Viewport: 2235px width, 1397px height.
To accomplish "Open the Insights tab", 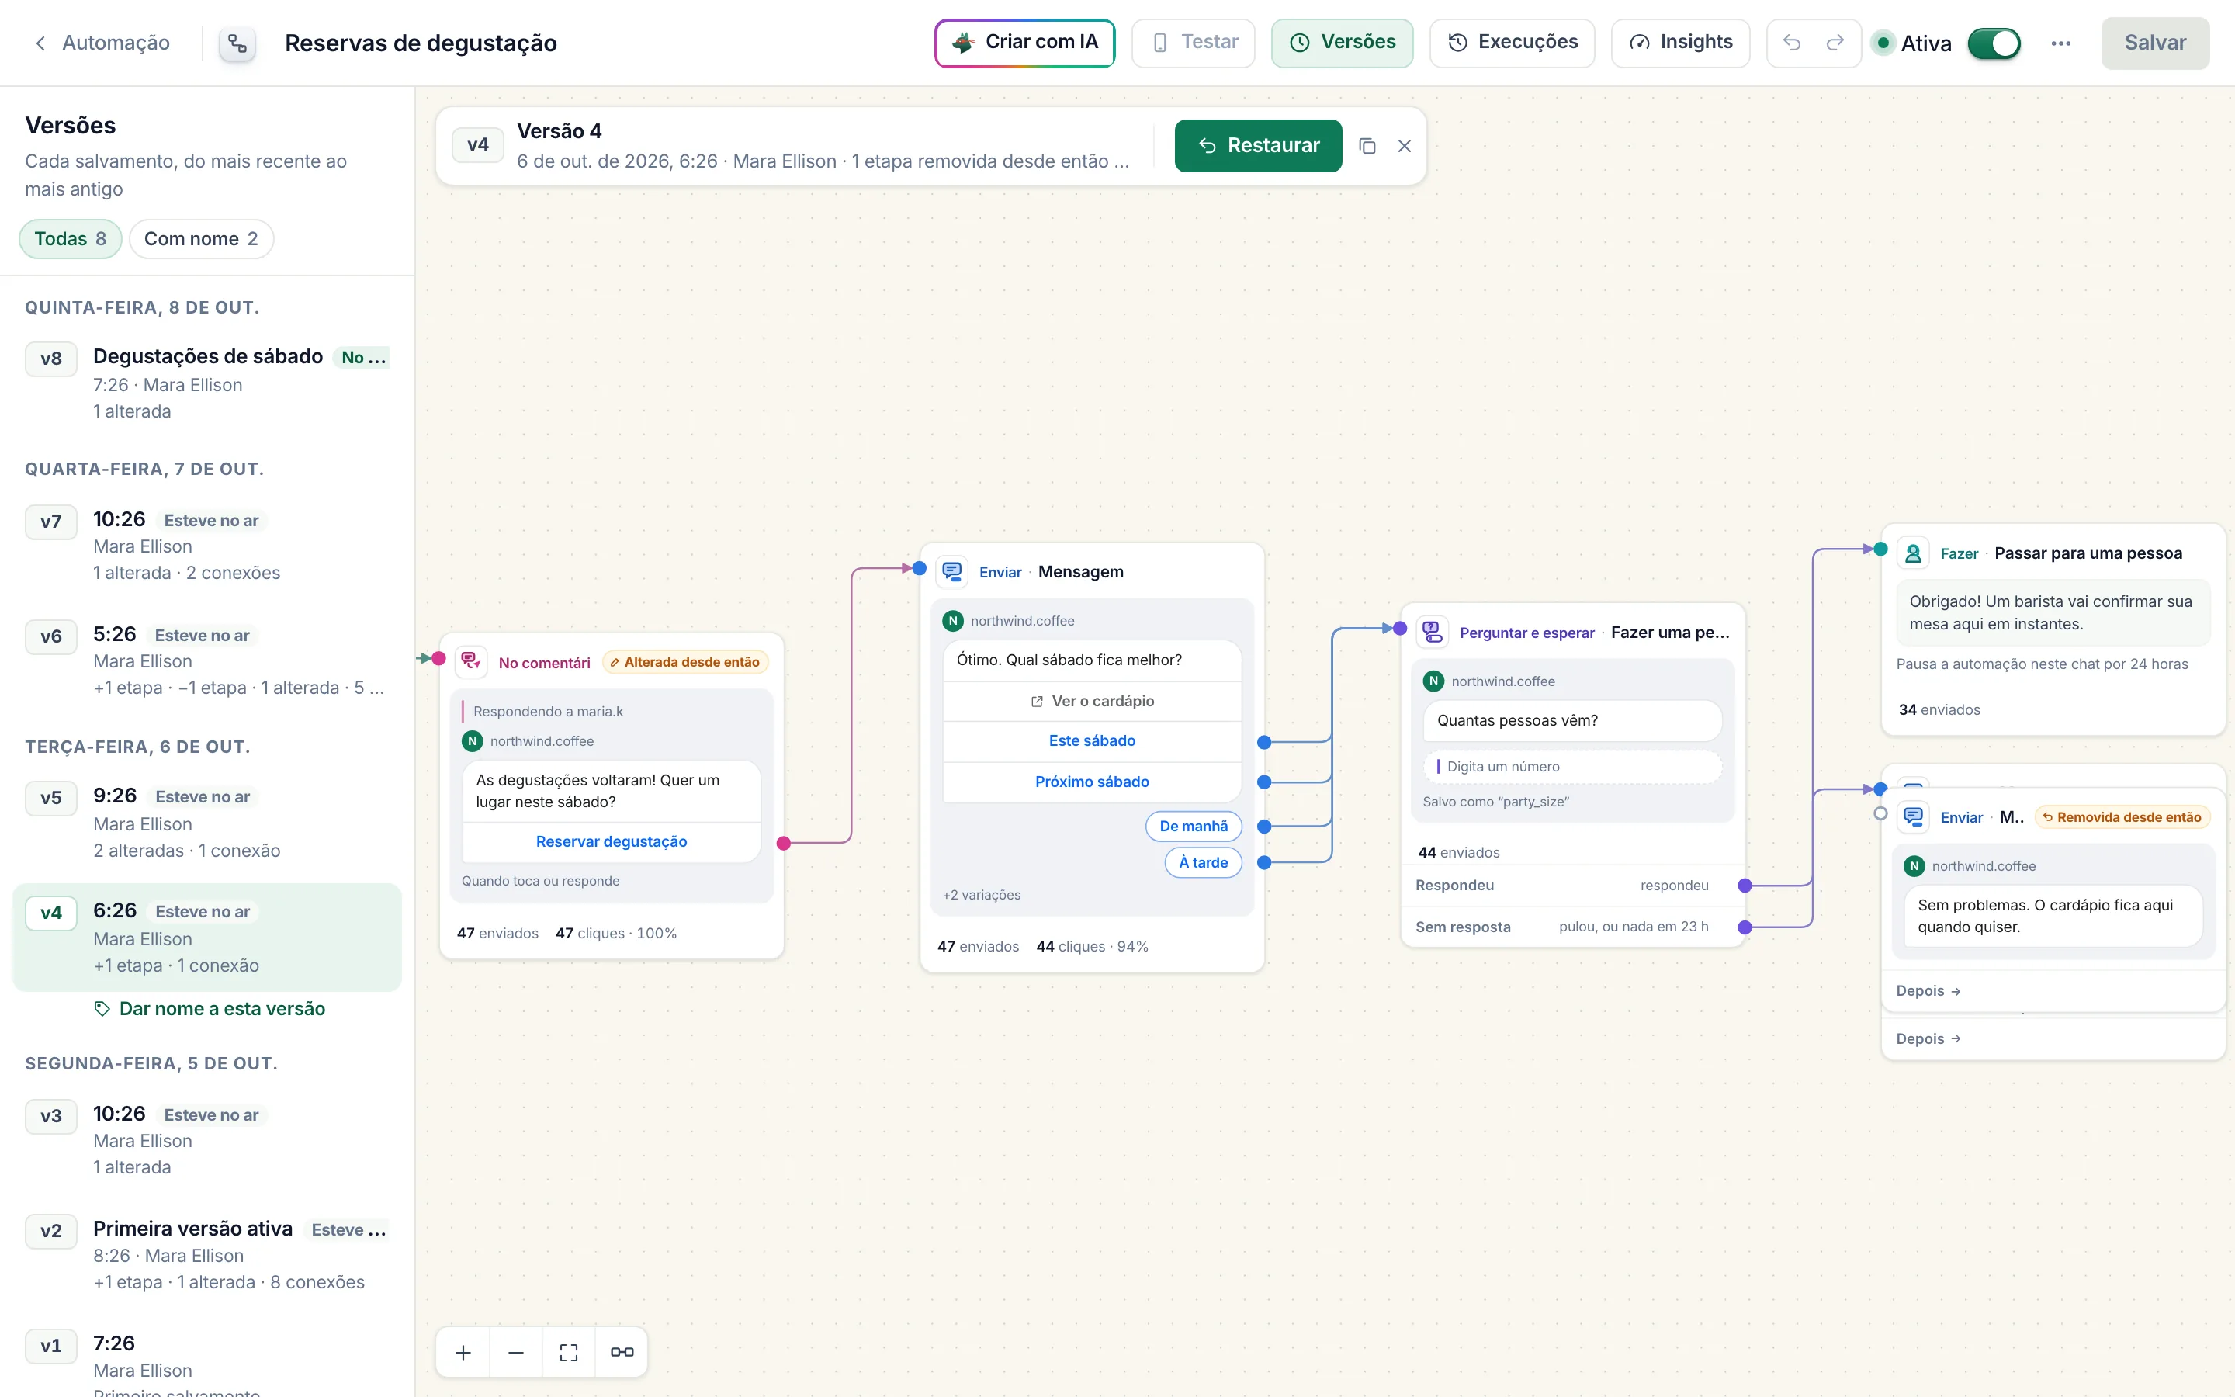I will tap(1680, 43).
